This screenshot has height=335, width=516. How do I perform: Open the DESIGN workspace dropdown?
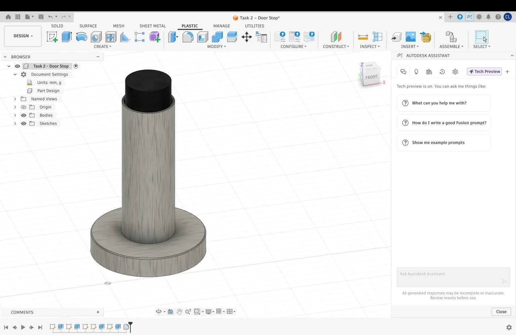23,36
